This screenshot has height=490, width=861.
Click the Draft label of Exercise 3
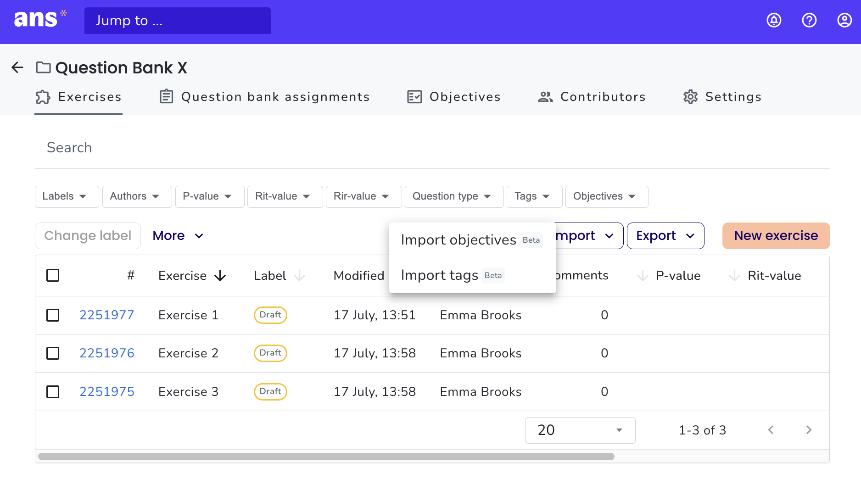click(x=270, y=392)
